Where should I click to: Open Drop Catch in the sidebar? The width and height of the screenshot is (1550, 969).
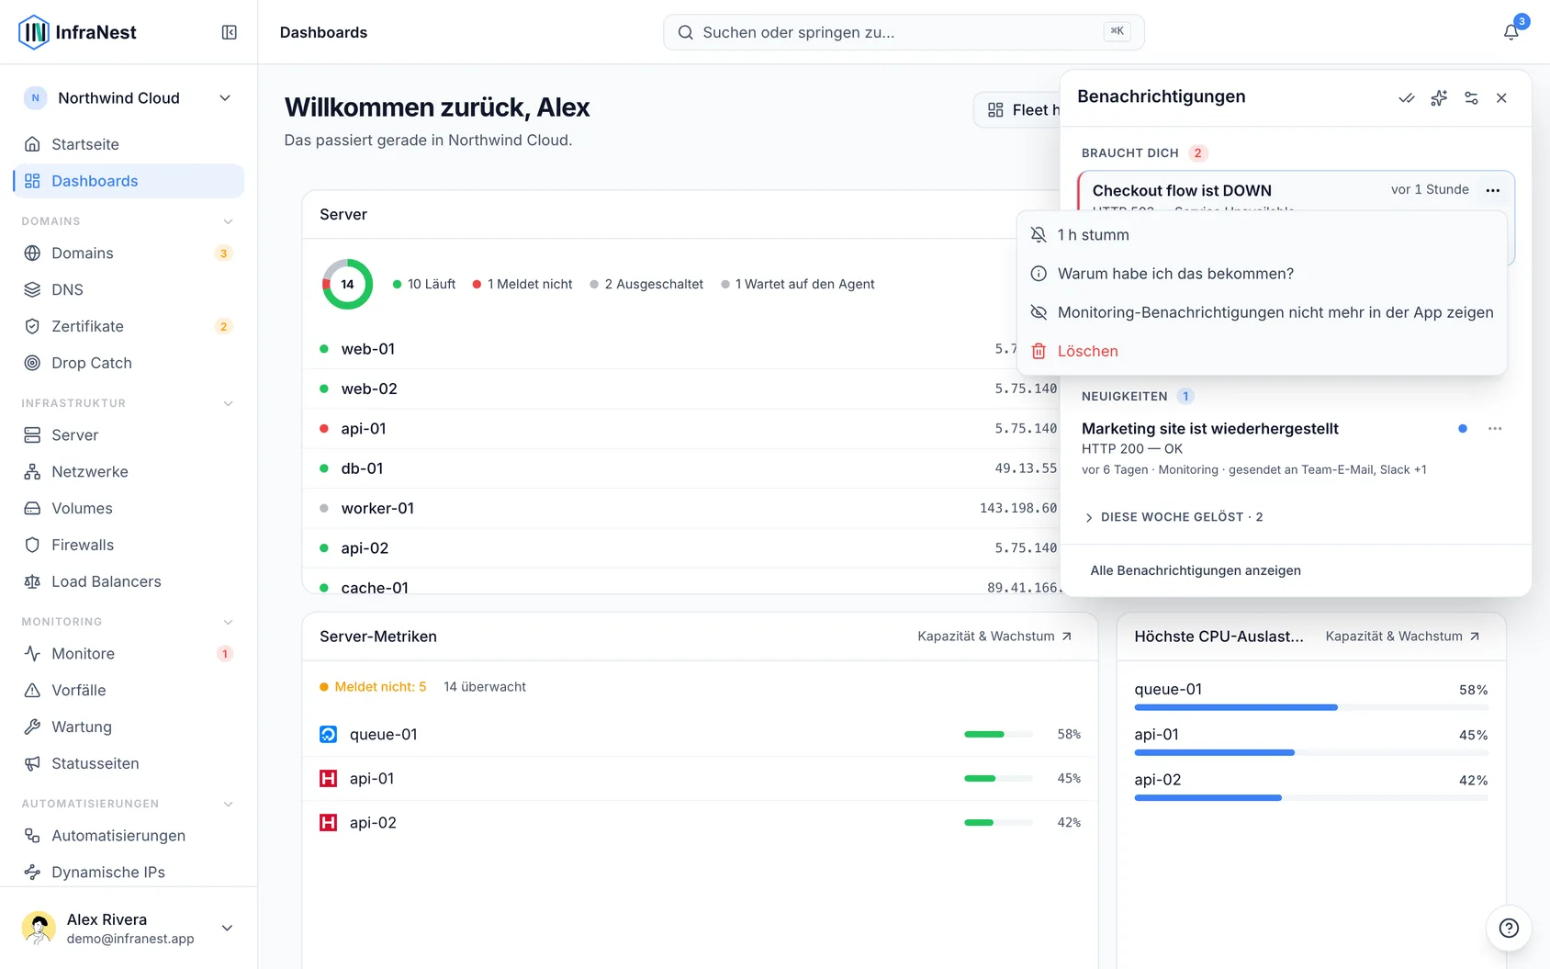tap(129, 363)
